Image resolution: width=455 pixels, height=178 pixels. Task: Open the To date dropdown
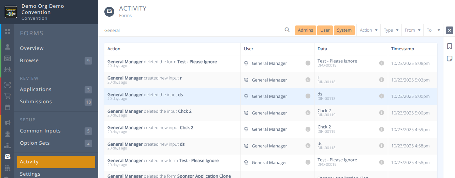(434, 30)
